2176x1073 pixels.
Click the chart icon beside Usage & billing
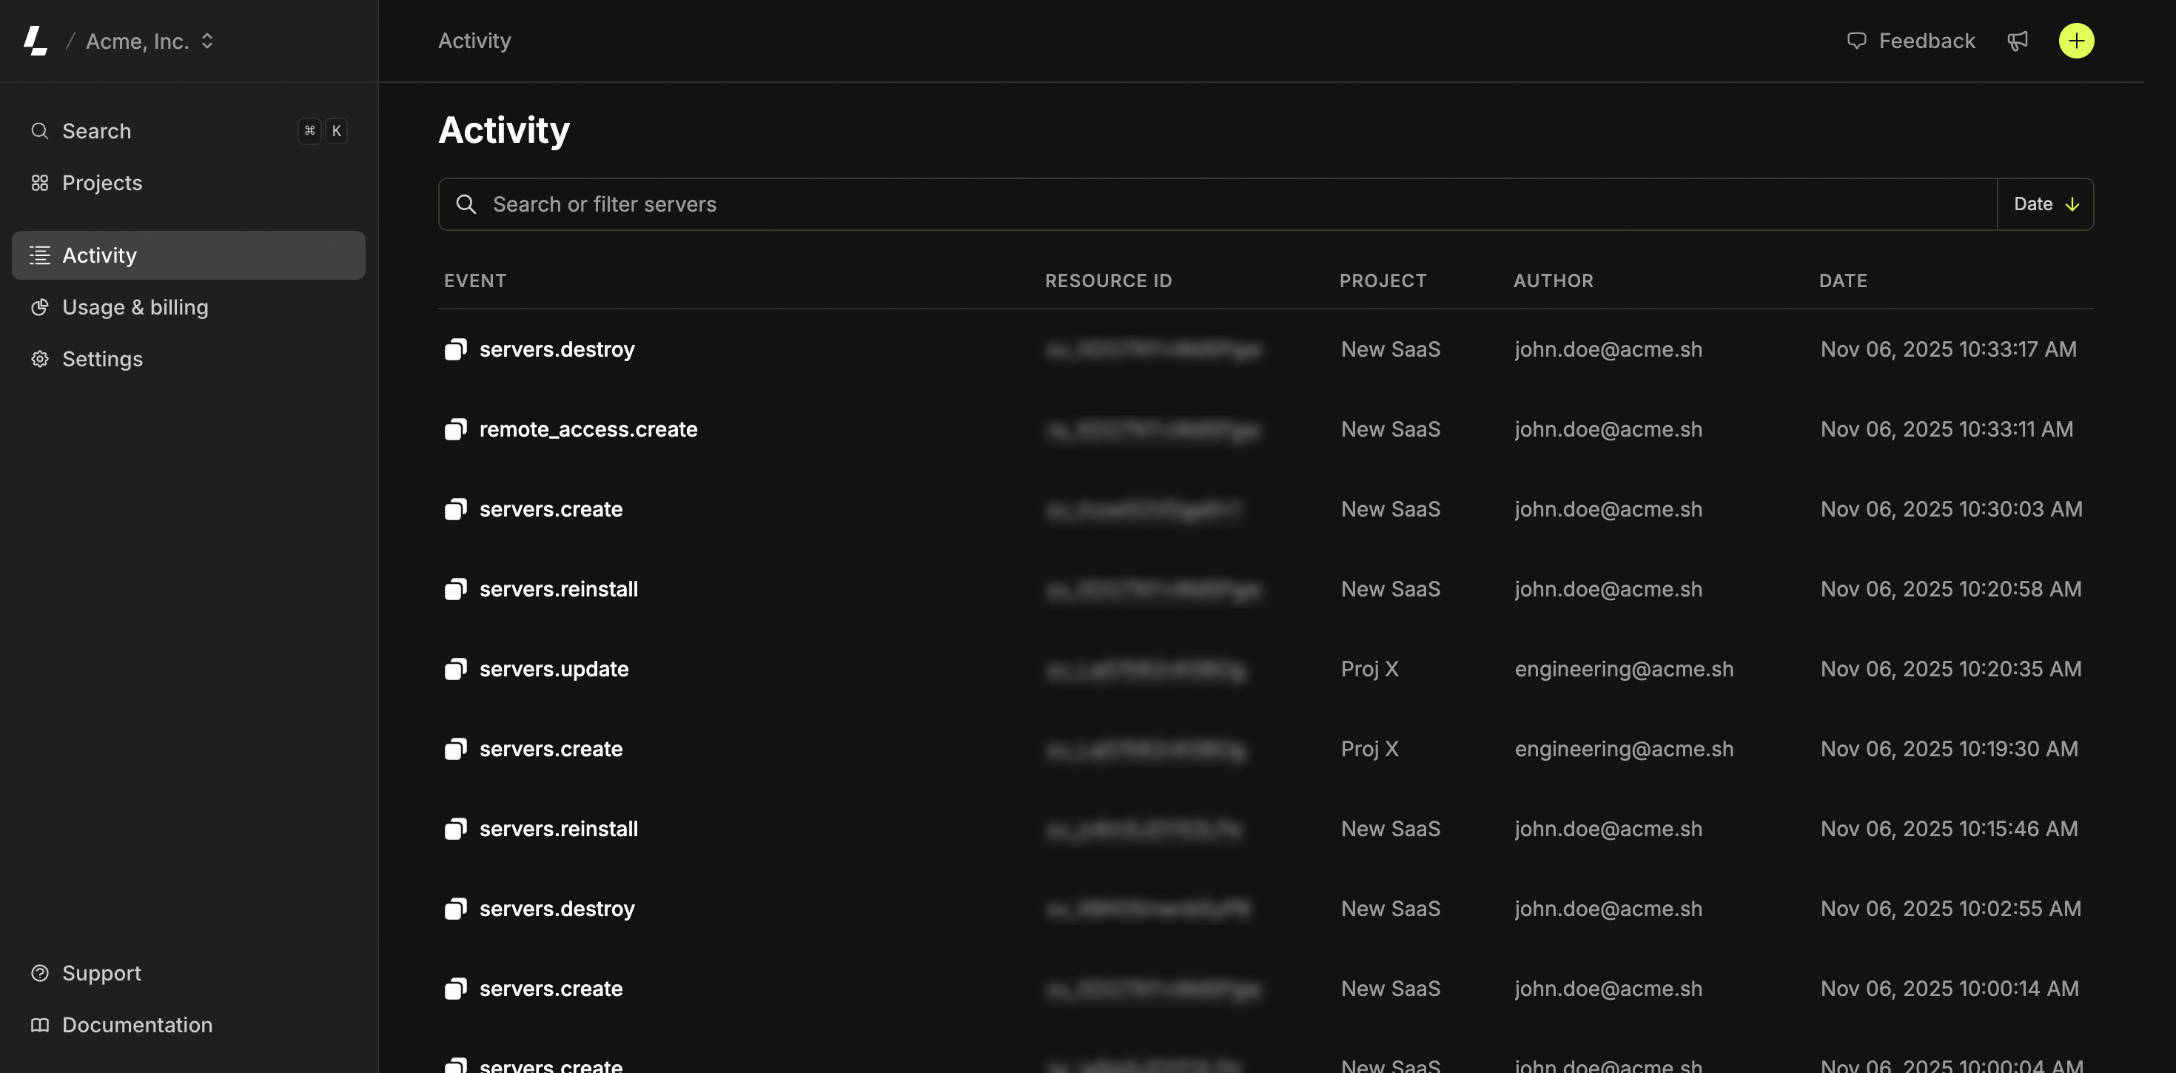click(x=40, y=308)
